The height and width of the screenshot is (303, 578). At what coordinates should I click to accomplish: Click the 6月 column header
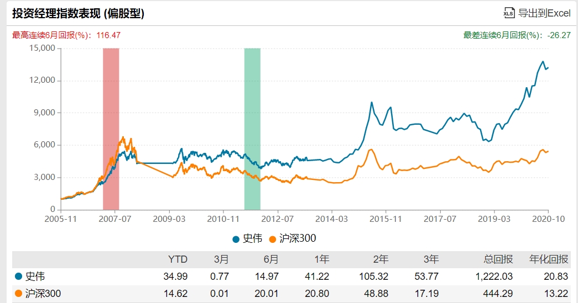tap(270, 259)
